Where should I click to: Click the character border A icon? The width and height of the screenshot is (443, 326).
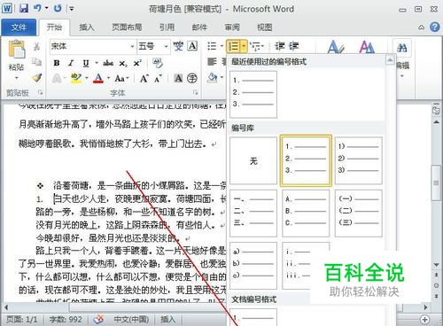(x=192, y=46)
